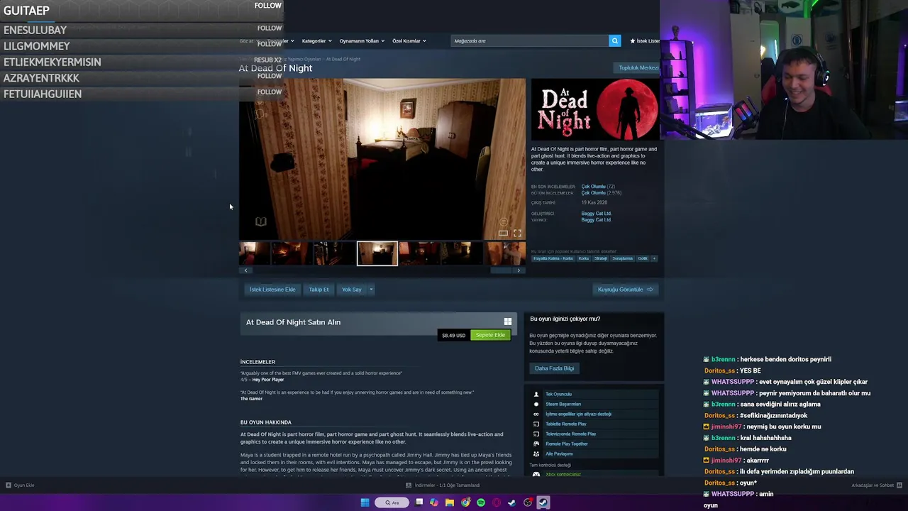Expand the Oynamanın Yolları dropdown
Screen dimensions: 908x511
362,41
